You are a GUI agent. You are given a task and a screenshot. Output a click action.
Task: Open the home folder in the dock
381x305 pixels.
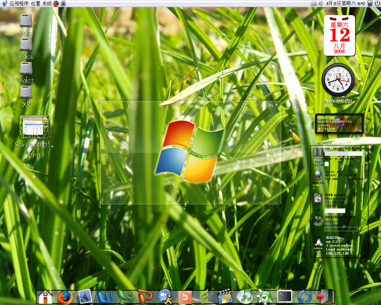[x=45, y=297]
